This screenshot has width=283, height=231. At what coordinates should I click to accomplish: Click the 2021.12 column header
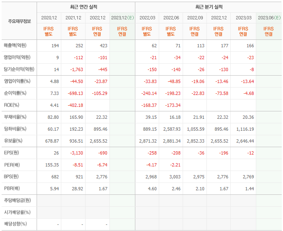click(x=73, y=18)
